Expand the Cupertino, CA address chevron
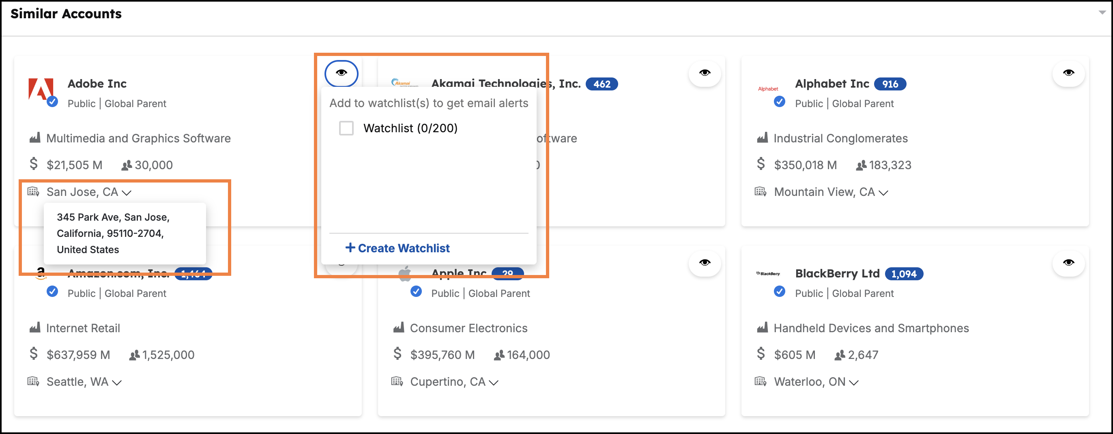1113x434 pixels. (493, 382)
